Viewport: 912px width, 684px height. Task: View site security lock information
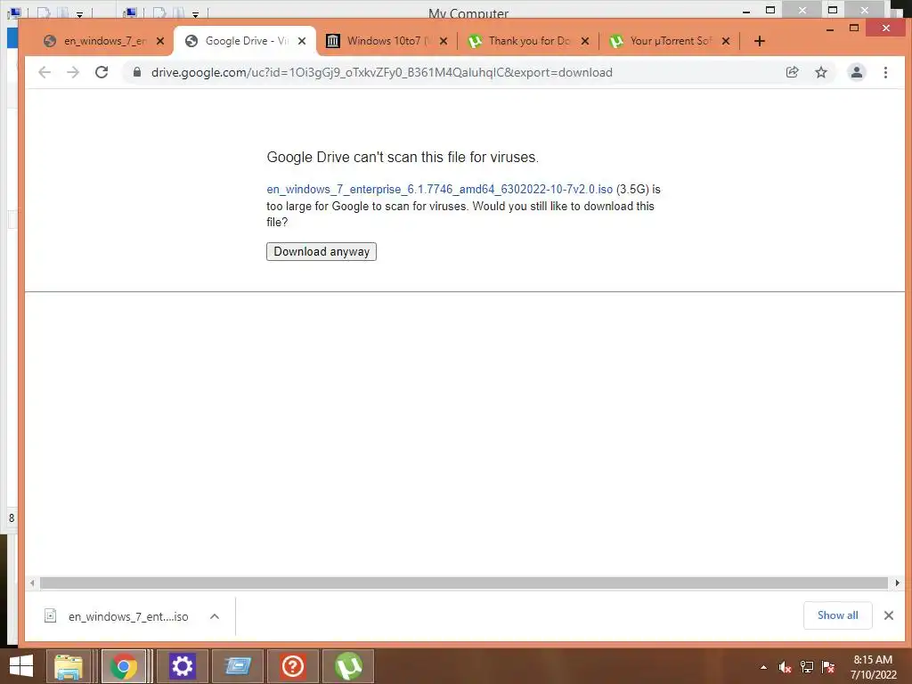(137, 72)
